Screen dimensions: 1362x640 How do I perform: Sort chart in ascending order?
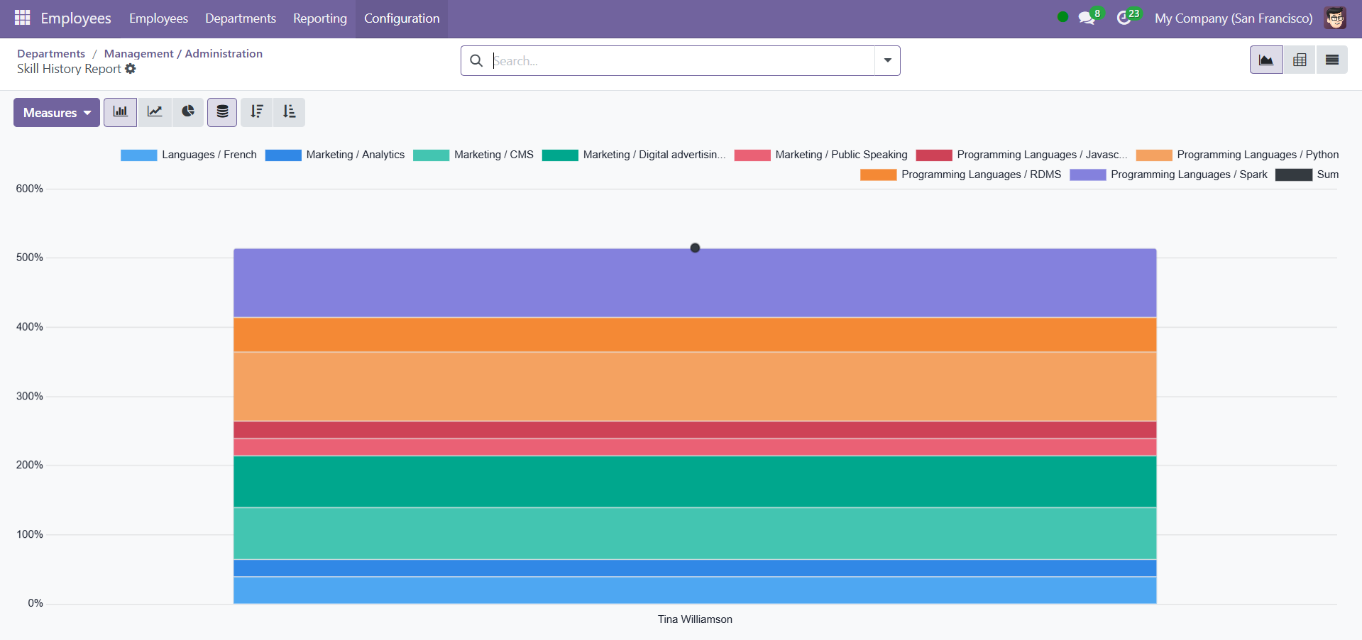tap(290, 112)
